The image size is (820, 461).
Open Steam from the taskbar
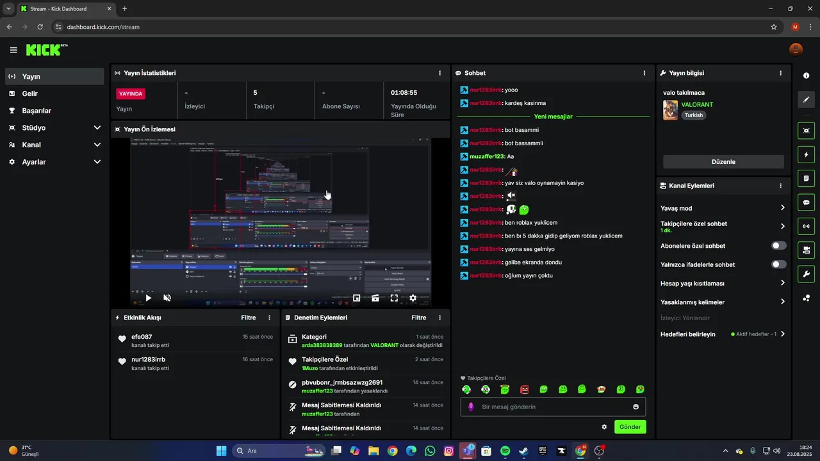coord(523,451)
